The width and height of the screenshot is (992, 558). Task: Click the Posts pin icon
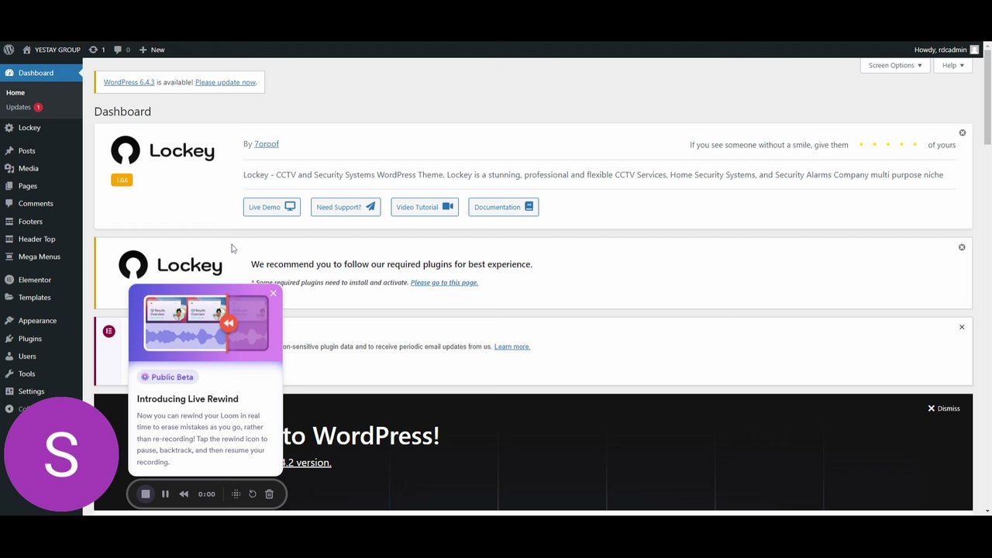[x=9, y=150]
